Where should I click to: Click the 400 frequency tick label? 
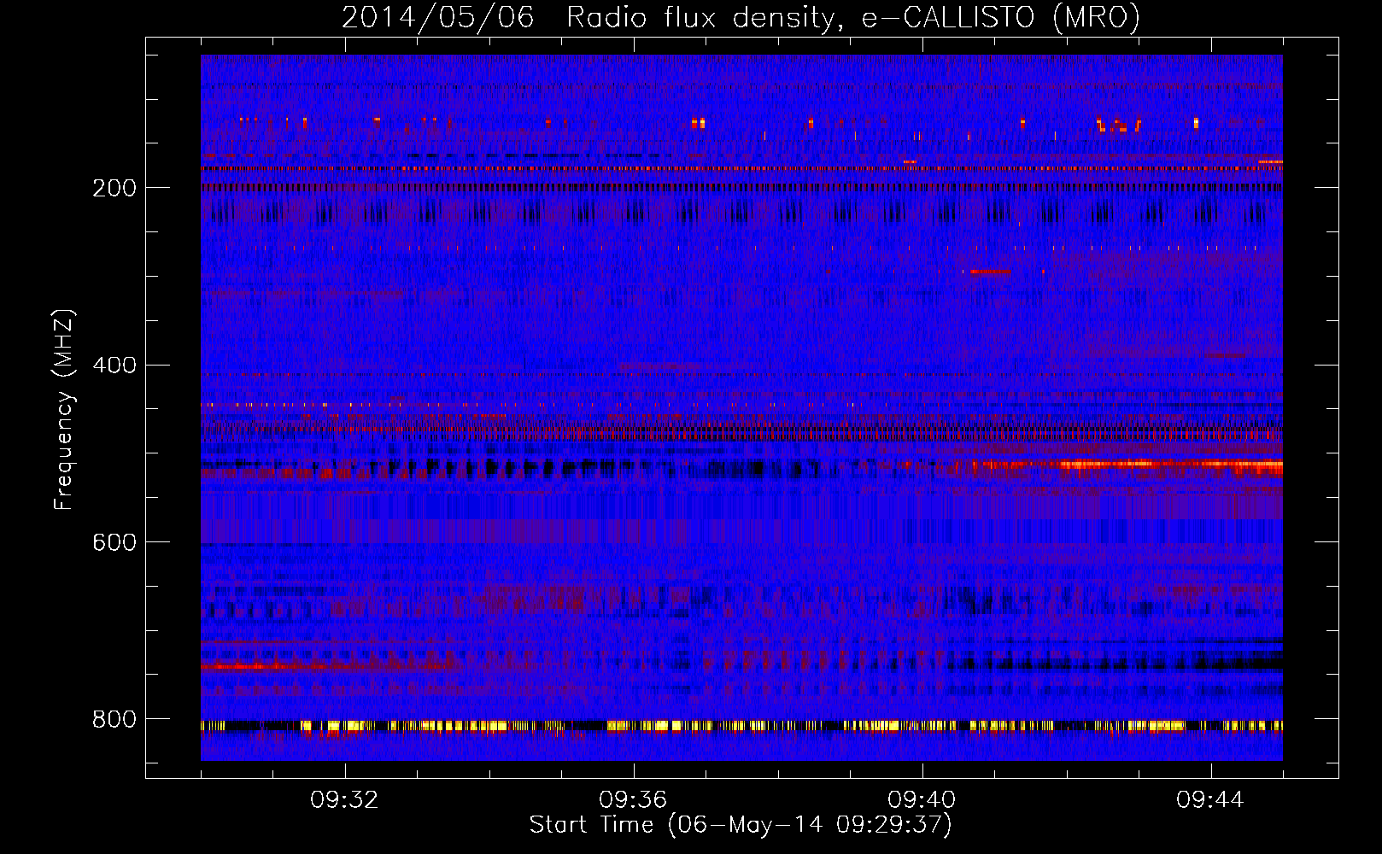tap(114, 366)
